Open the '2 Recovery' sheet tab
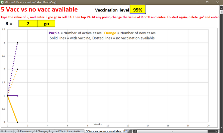Screen dimensions: 223x133 click(24, 131)
